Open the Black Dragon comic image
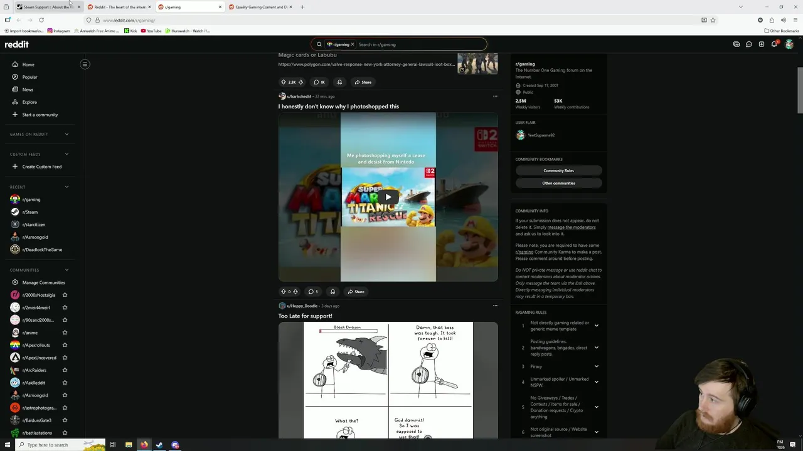Viewport: 803px width, 451px height. (x=388, y=380)
